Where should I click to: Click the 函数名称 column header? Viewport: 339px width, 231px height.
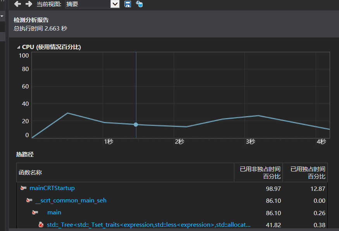coord(125,172)
